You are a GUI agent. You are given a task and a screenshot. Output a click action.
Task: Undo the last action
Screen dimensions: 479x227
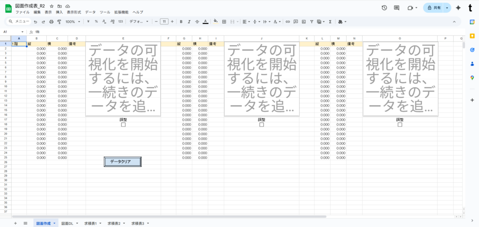pyautogui.click(x=36, y=21)
